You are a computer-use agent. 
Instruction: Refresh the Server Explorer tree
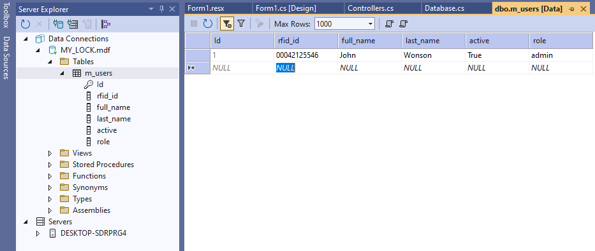[25, 24]
